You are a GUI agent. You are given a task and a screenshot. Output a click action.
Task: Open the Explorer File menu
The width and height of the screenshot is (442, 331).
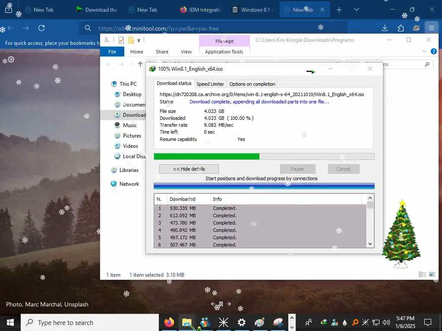(x=112, y=52)
